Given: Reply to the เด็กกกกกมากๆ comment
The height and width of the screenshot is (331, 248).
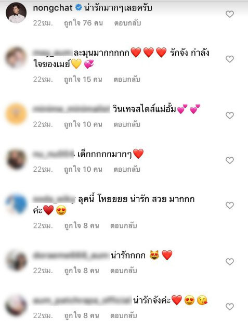Looking at the screenshot, I should pos(127,169).
